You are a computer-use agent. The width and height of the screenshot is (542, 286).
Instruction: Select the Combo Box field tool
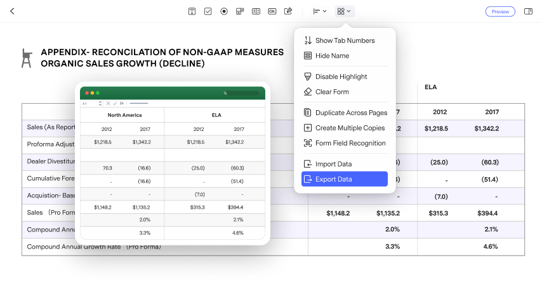coord(240,11)
